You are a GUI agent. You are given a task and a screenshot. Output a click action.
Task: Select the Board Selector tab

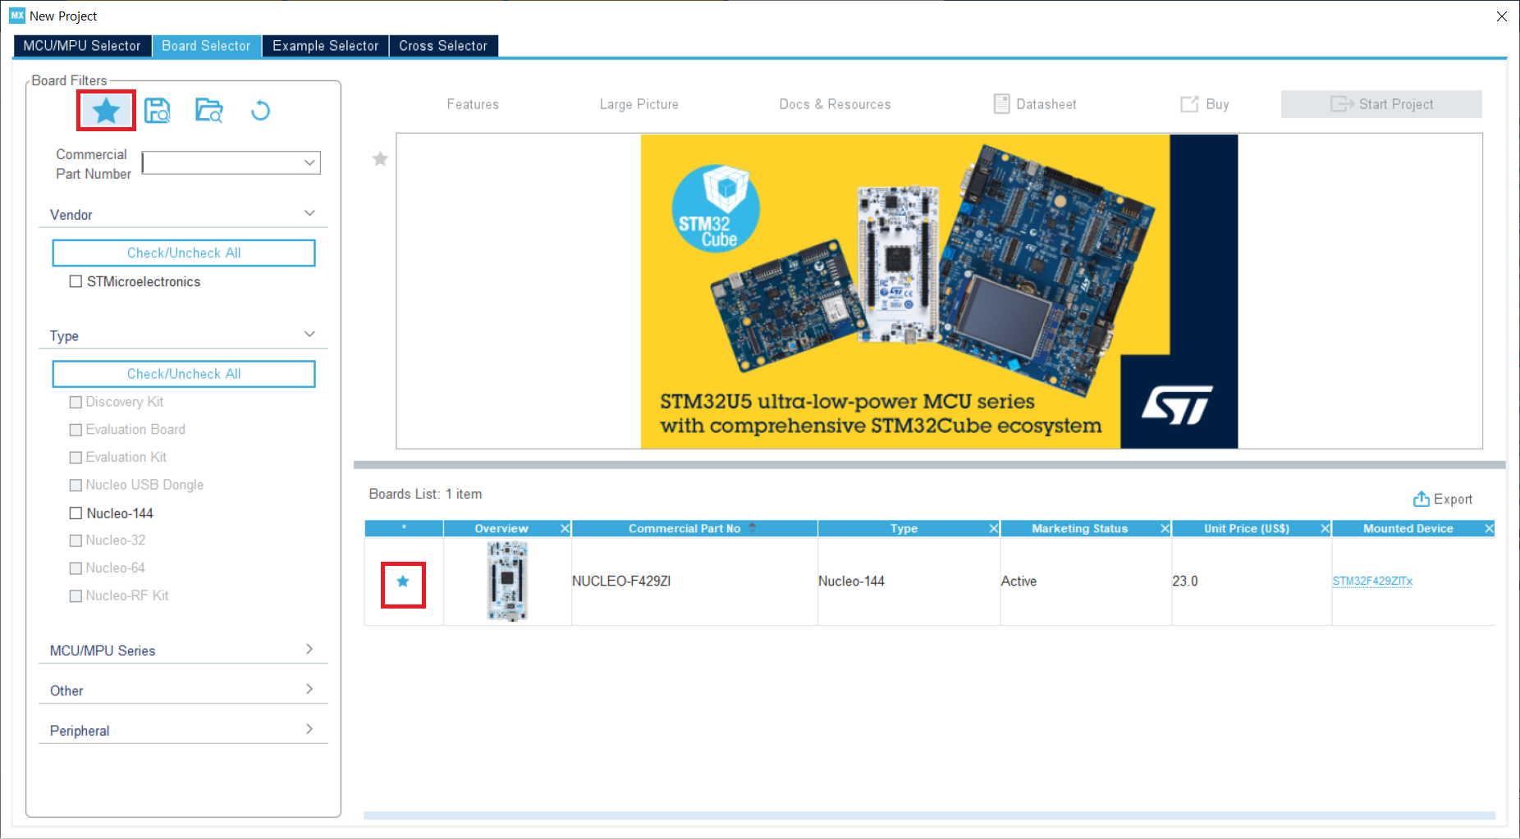pos(206,46)
